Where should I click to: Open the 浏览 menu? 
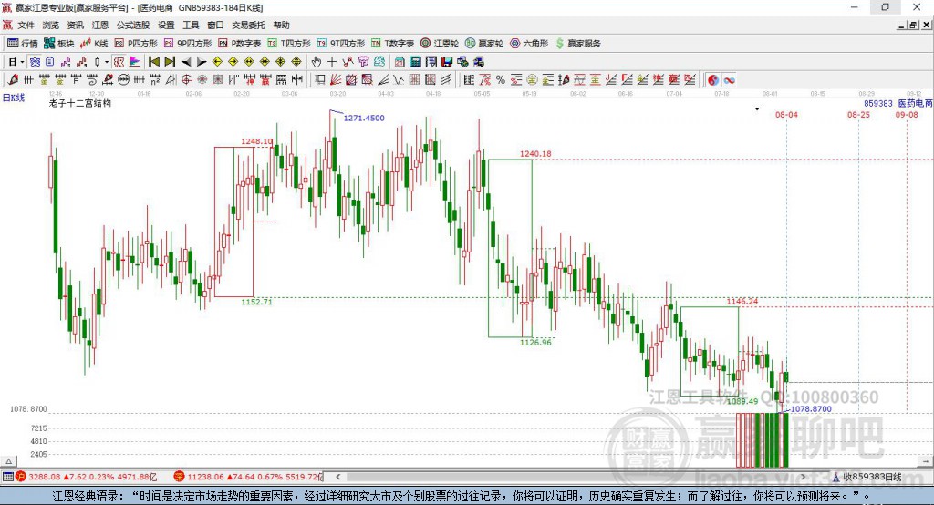[x=51, y=25]
